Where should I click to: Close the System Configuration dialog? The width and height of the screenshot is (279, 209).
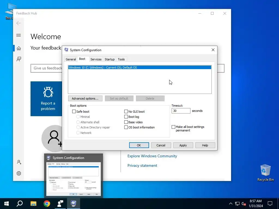click(x=213, y=50)
